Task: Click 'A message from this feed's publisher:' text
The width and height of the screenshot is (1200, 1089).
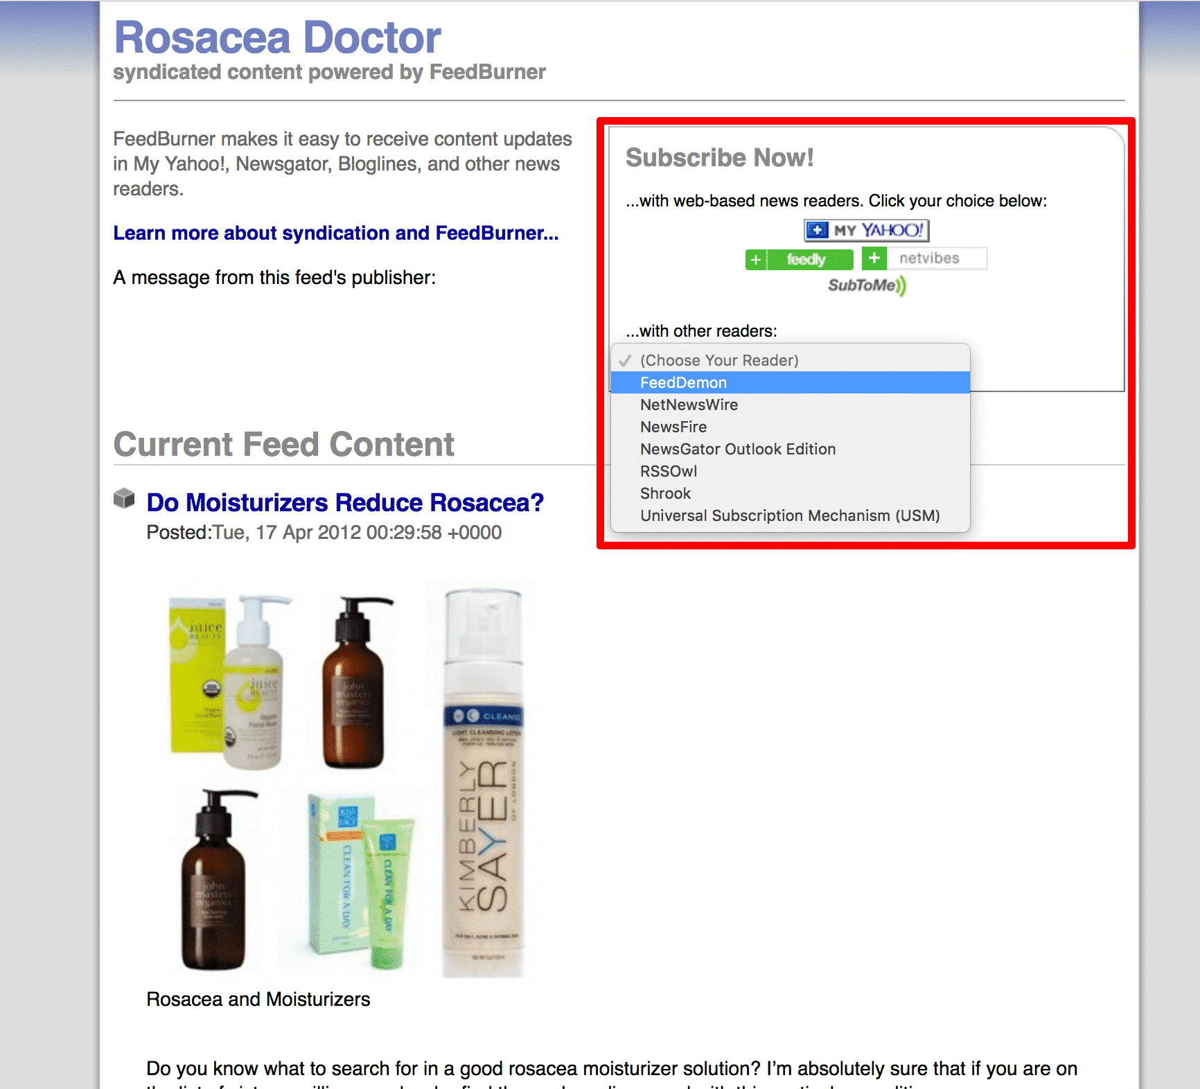Action: click(275, 278)
